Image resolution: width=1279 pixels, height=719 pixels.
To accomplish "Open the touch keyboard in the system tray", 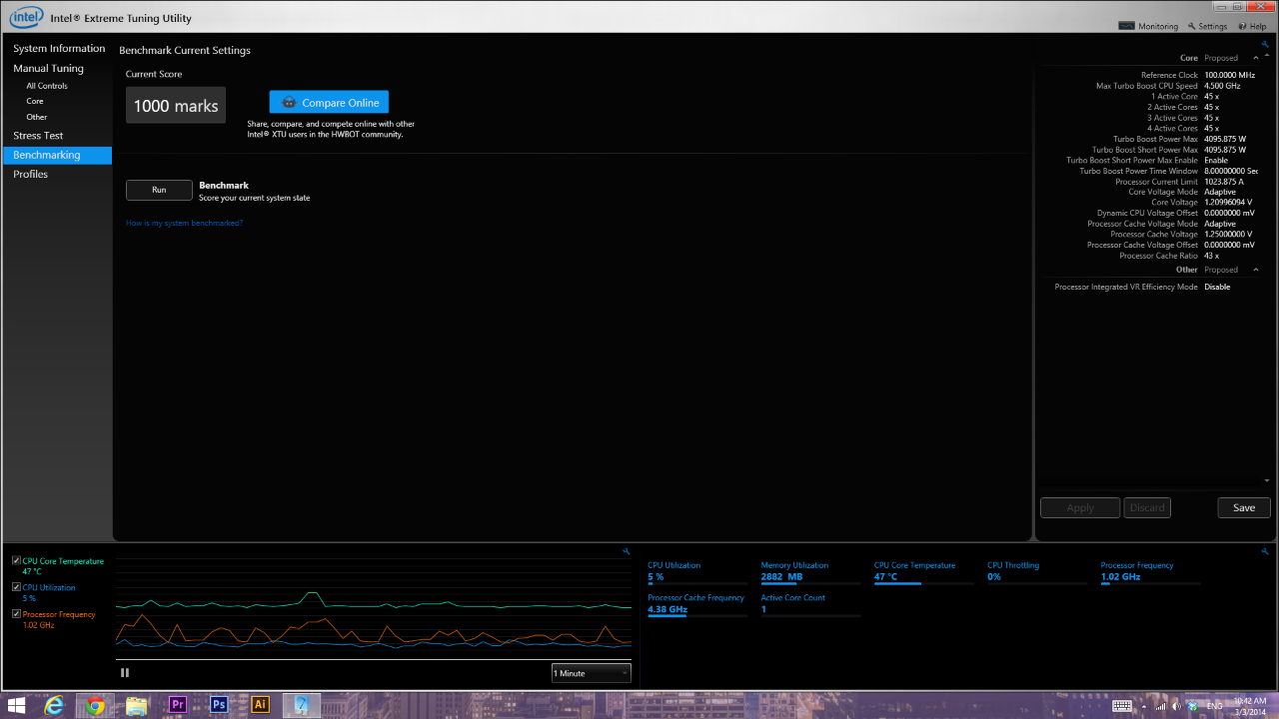I will 1122,705.
